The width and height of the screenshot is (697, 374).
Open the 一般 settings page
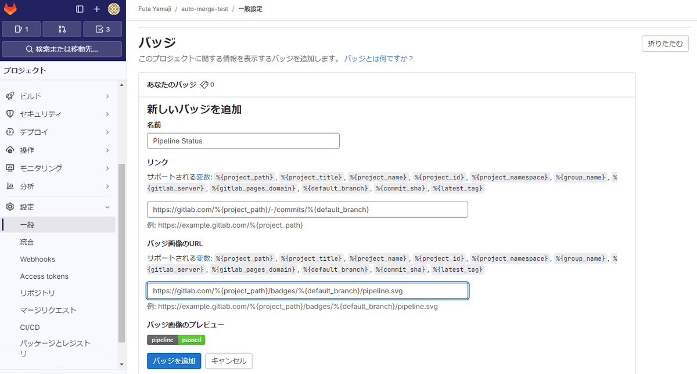click(x=58, y=225)
